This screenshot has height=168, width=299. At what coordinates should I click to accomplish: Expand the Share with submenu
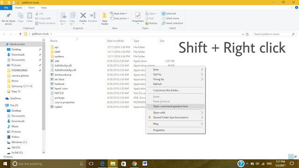[x=202, y=112]
